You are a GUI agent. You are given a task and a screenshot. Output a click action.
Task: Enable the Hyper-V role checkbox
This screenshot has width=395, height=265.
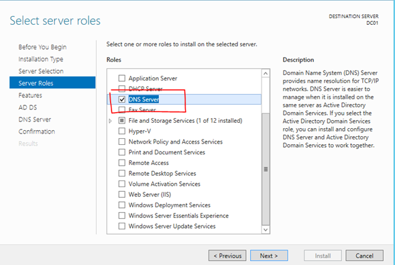point(122,131)
